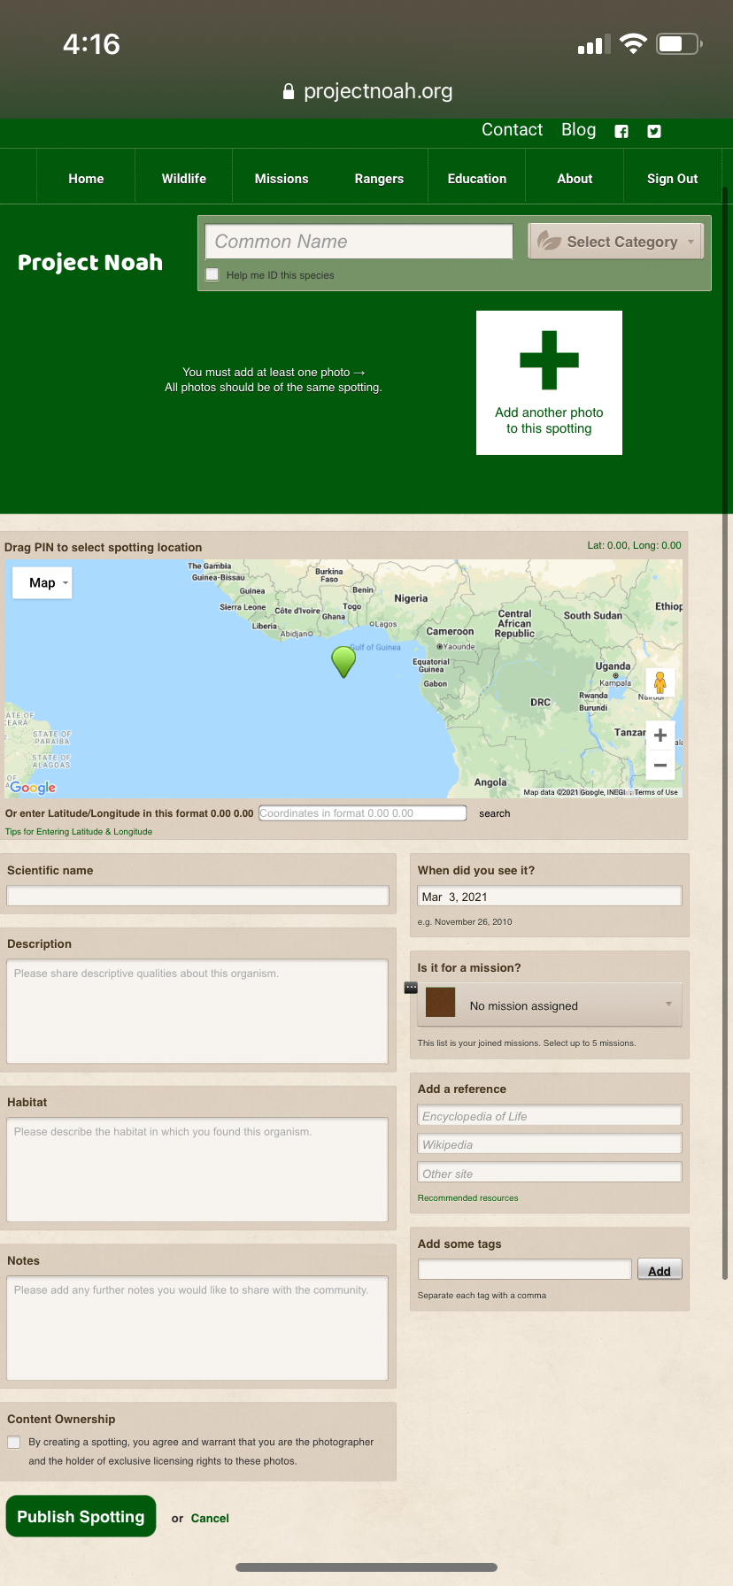Focus the Encyclopedia of Life reference field
The image size is (733, 1586).
click(549, 1115)
